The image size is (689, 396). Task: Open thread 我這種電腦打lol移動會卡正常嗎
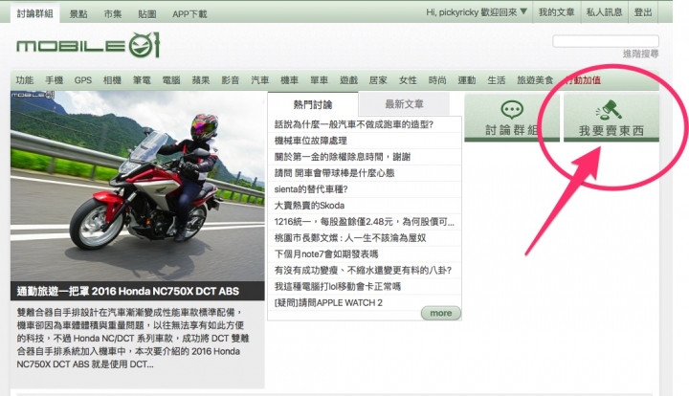pos(338,287)
